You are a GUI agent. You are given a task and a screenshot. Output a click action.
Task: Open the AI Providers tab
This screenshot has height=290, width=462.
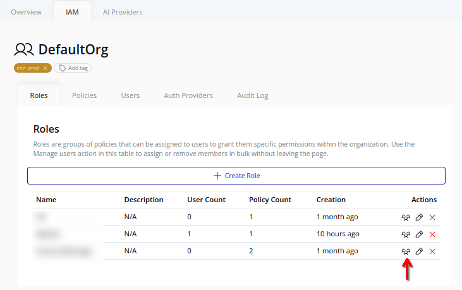click(x=123, y=12)
